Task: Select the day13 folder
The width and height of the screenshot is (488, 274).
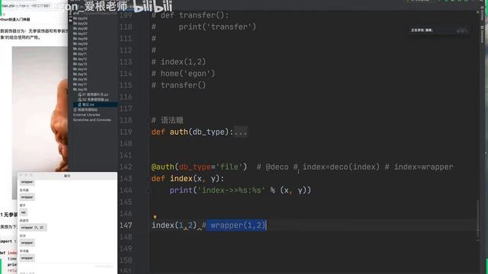Action: coord(80,64)
